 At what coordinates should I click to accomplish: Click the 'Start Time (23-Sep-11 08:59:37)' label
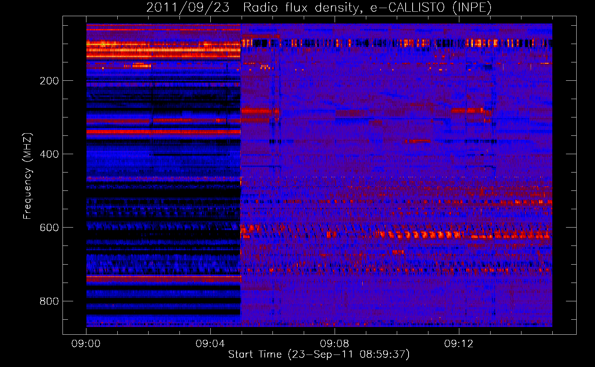pos(319,355)
